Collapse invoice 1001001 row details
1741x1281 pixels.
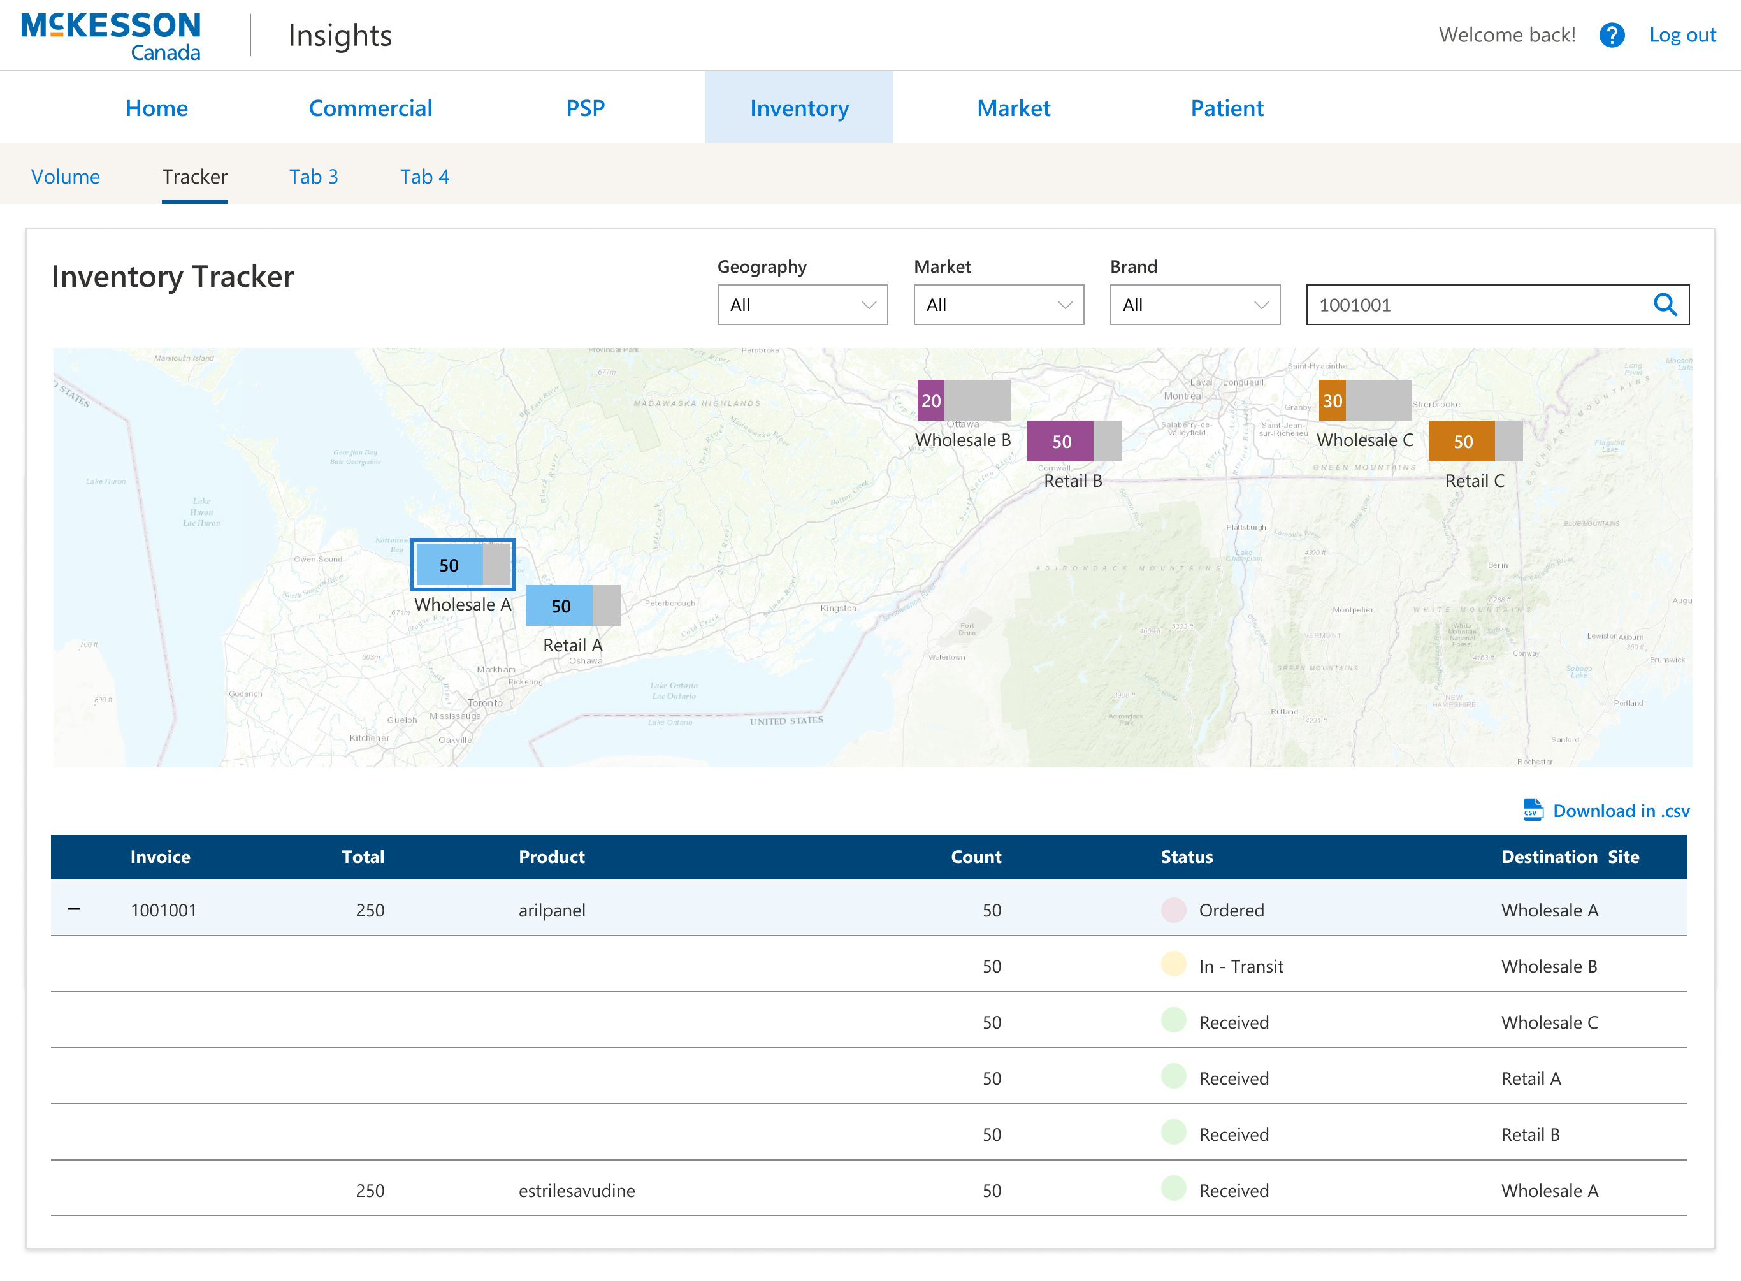(75, 909)
